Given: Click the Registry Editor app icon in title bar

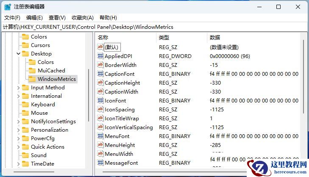Looking at the screenshot, I should tap(8, 7).
